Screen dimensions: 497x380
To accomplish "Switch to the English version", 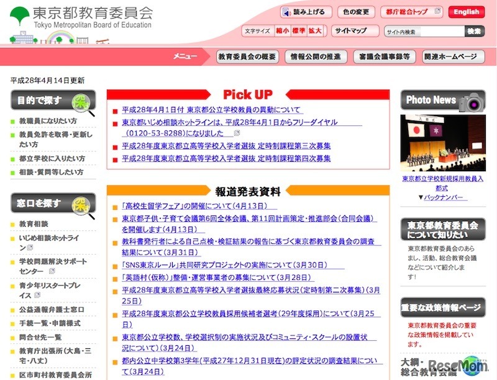I will coord(467,12).
